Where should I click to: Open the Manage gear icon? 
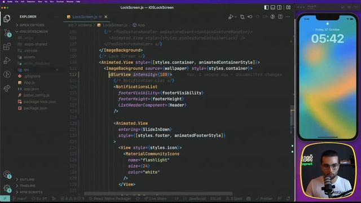tap(7, 188)
